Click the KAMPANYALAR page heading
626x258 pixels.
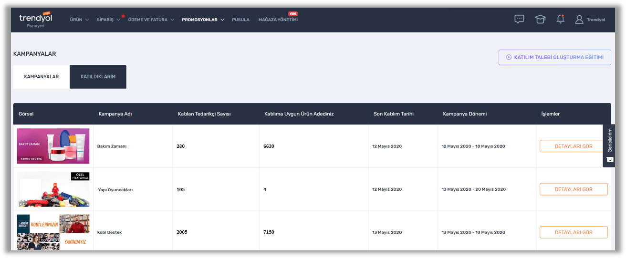pyautogui.click(x=34, y=54)
